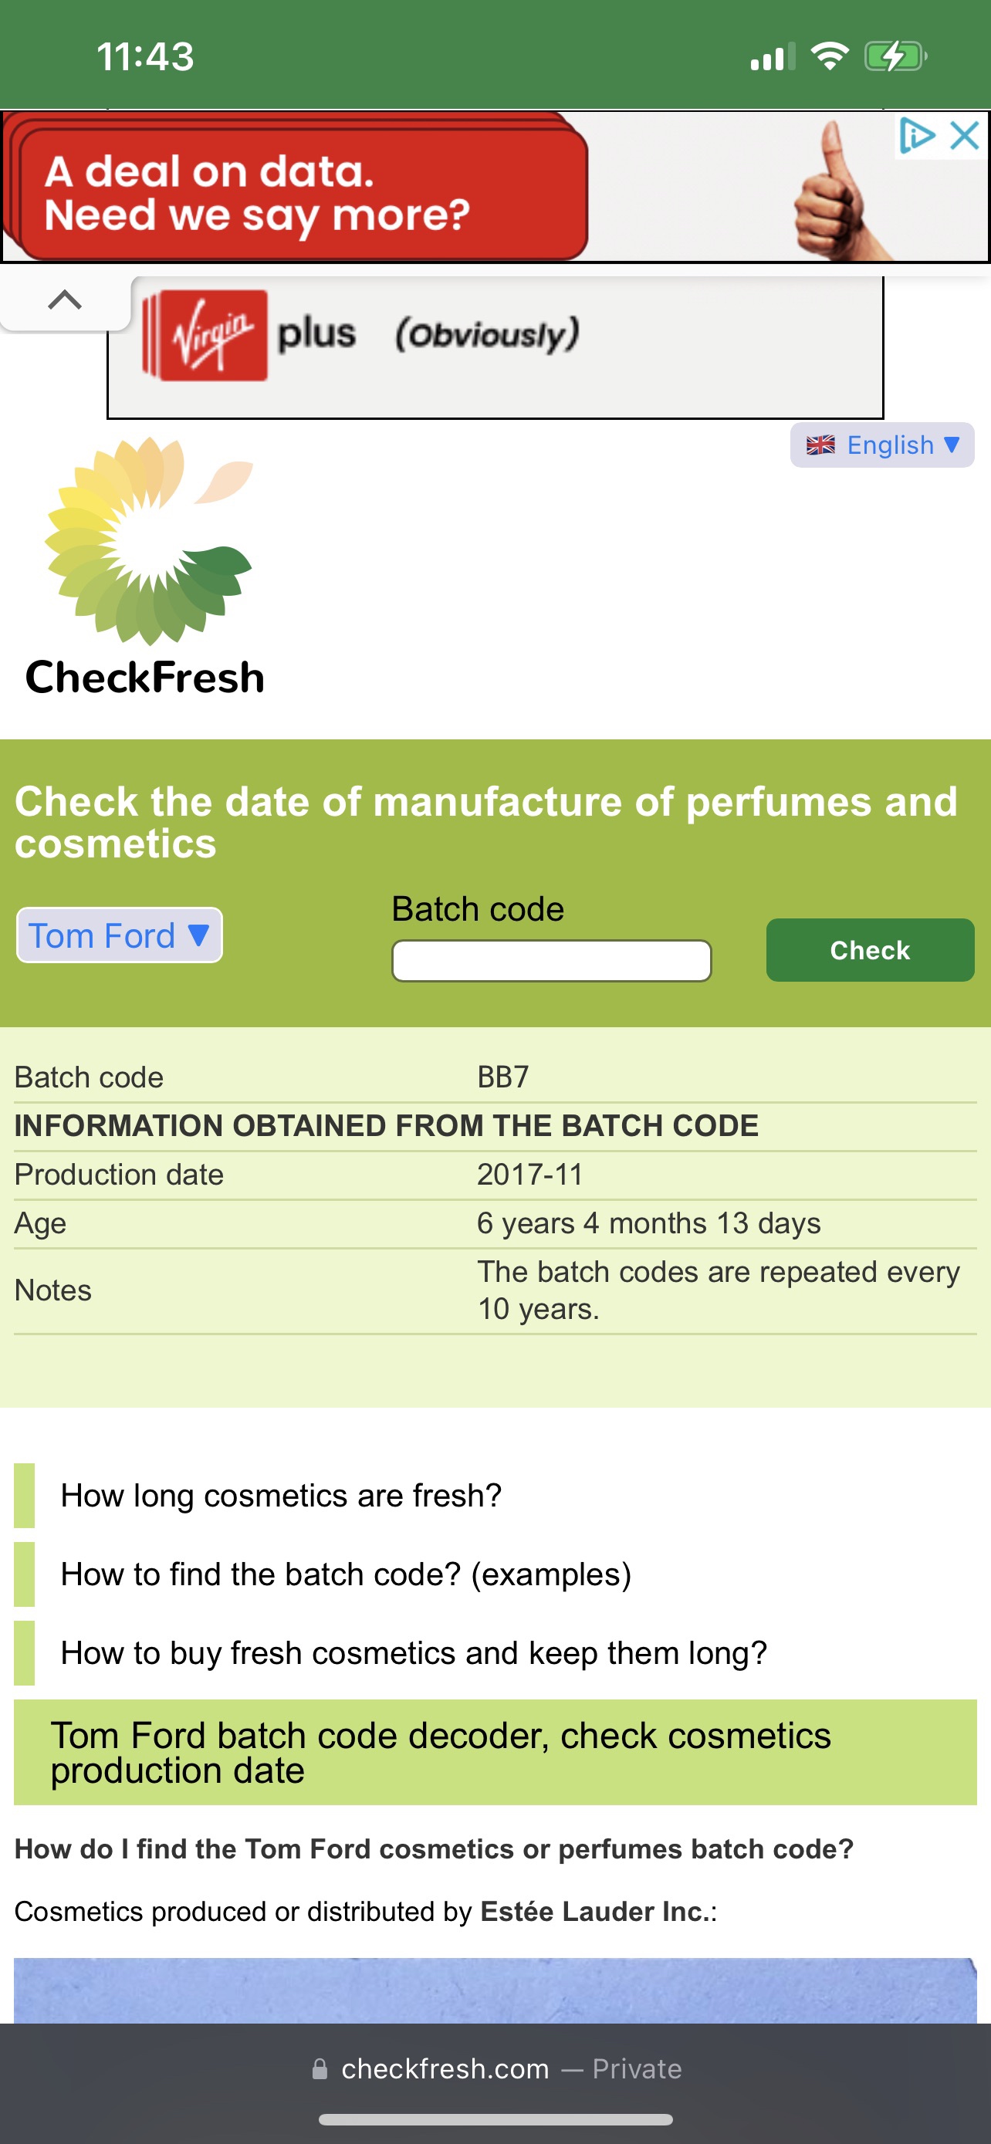
Task: Open "How long cosmetics are fresh?"
Action: pos(281,1496)
